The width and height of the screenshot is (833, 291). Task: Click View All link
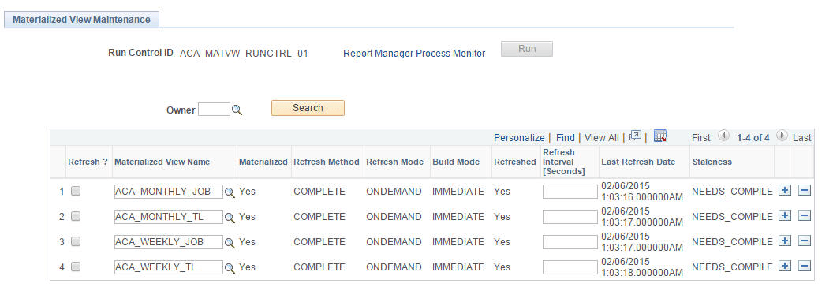coord(601,137)
